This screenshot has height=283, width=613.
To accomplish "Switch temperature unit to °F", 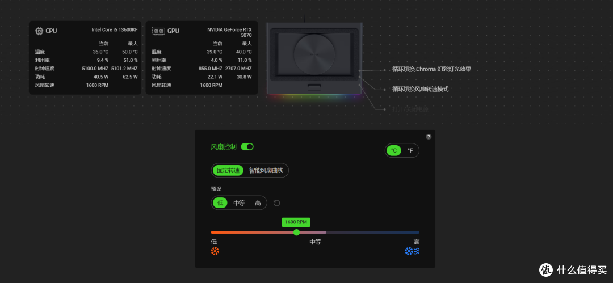I will point(410,150).
